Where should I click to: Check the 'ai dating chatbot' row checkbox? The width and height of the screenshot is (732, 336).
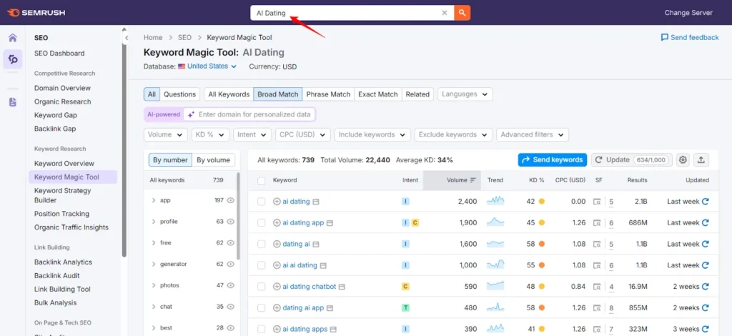click(262, 287)
